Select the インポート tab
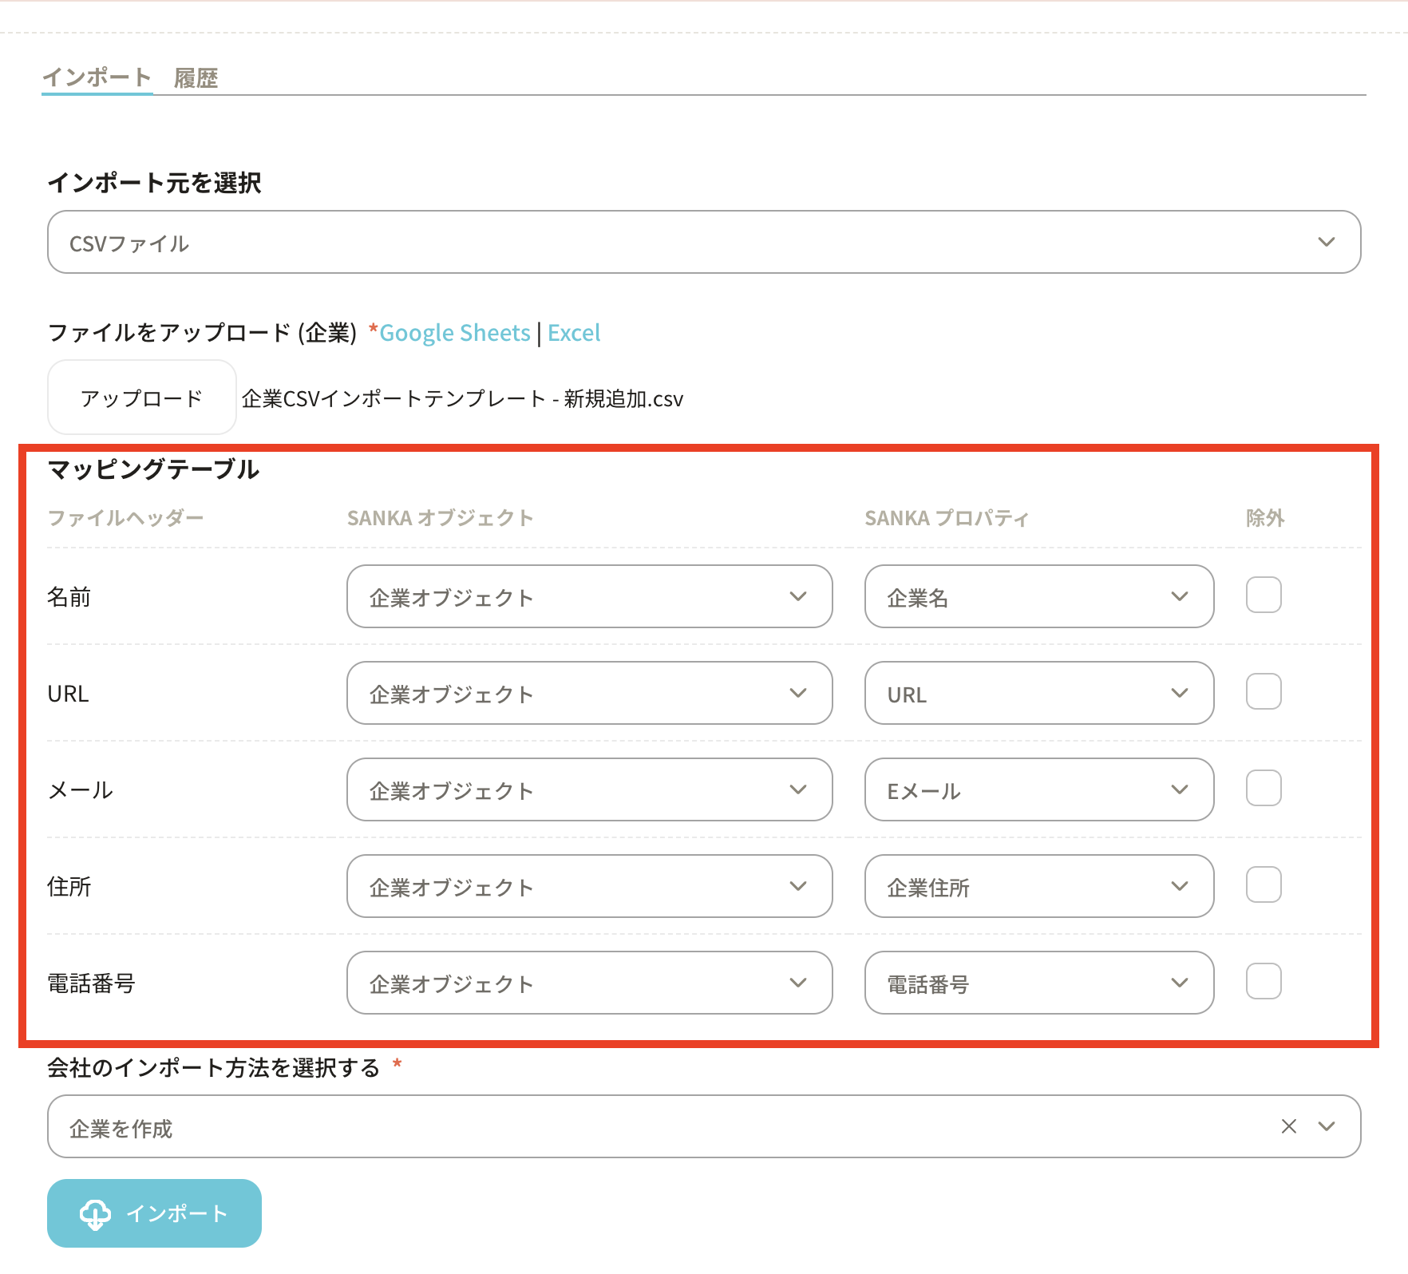The height and width of the screenshot is (1274, 1408). (97, 77)
